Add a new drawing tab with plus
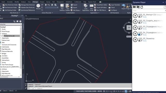This screenshot has height=93, width=166. click(26, 16)
